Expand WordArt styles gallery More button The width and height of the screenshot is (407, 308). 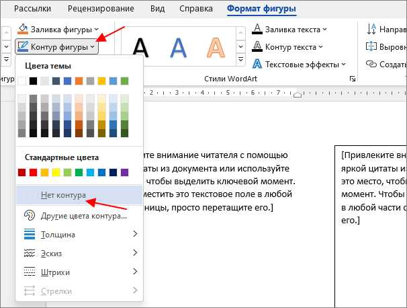[240, 60]
